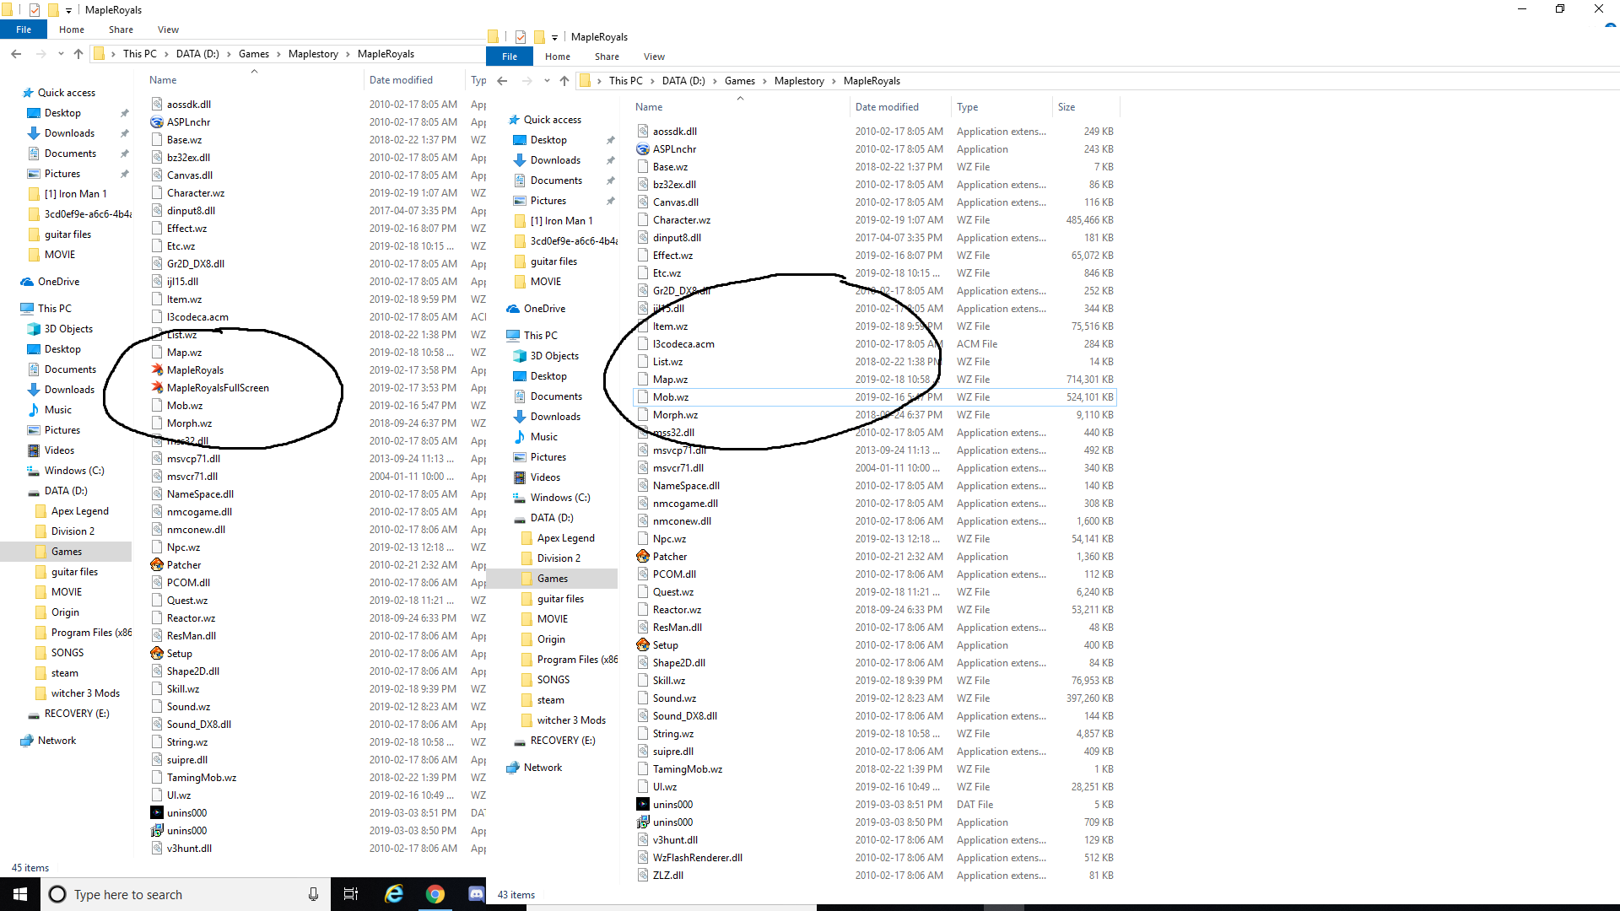Click the Back arrow in the left window

(16, 54)
